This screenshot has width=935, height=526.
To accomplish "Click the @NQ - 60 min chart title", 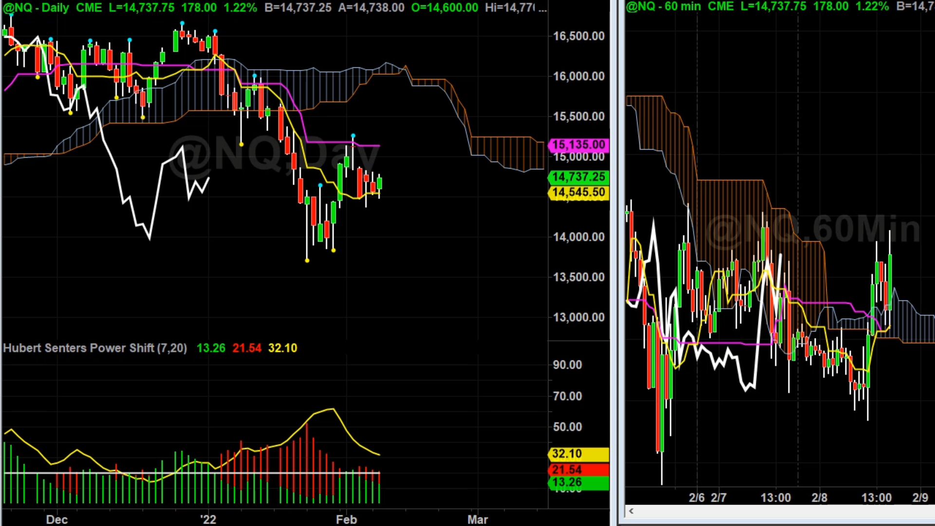I will pos(663,7).
